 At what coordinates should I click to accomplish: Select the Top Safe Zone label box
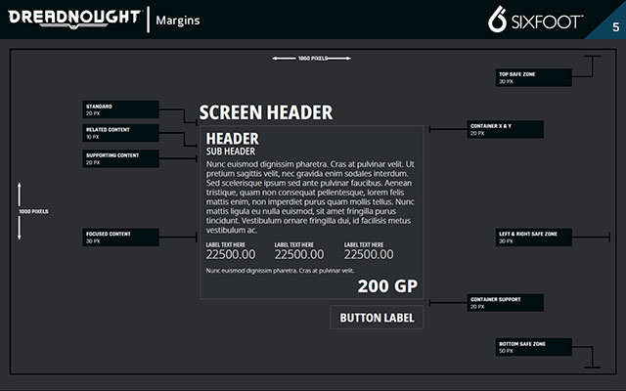tap(529, 76)
